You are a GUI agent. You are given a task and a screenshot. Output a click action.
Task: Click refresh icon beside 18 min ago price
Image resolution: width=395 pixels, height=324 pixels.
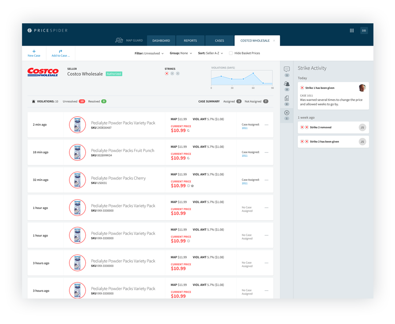point(188,158)
